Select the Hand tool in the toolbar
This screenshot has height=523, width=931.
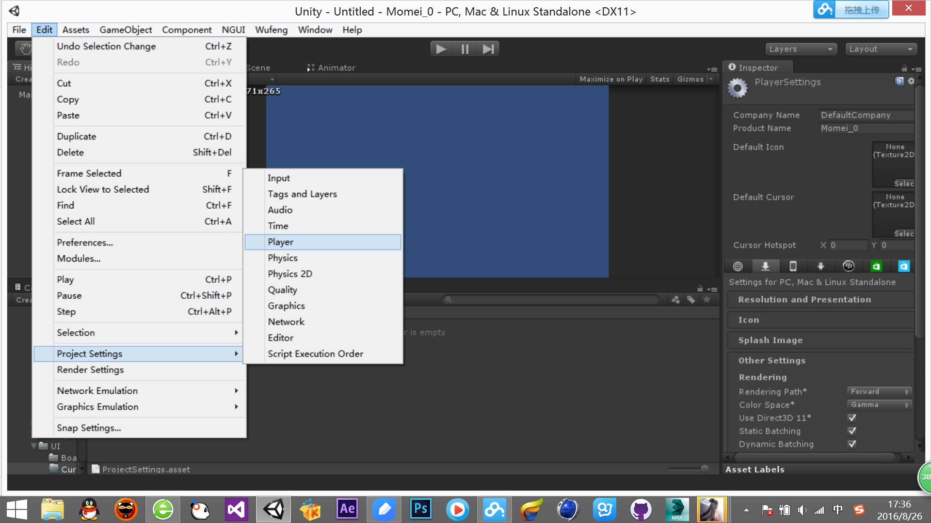[x=24, y=48]
